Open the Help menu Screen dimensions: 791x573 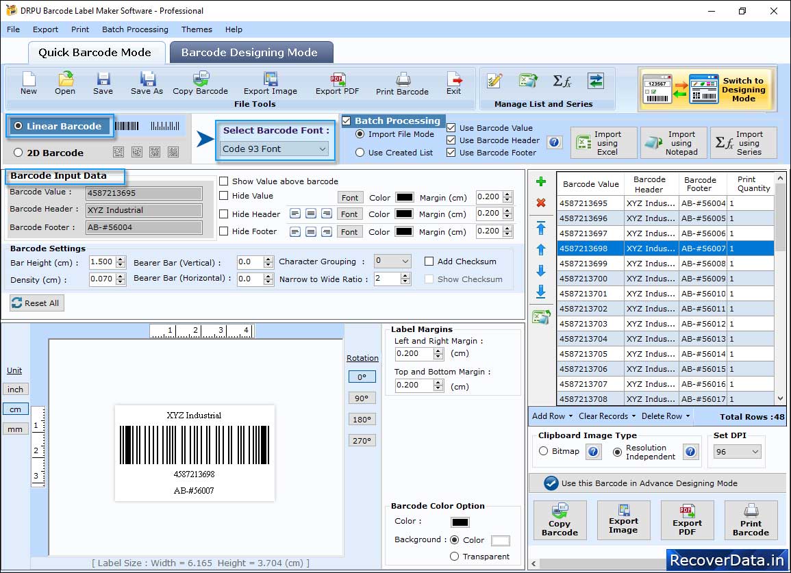pyautogui.click(x=234, y=29)
